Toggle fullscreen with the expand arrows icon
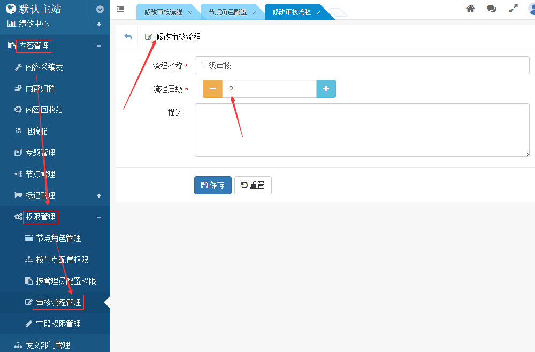The width and height of the screenshot is (535, 352). click(513, 9)
